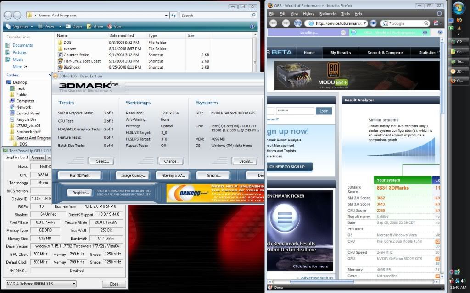
Task: Open the Firefox Bookmarks menu
Action: pyautogui.click(x=328, y=14)
